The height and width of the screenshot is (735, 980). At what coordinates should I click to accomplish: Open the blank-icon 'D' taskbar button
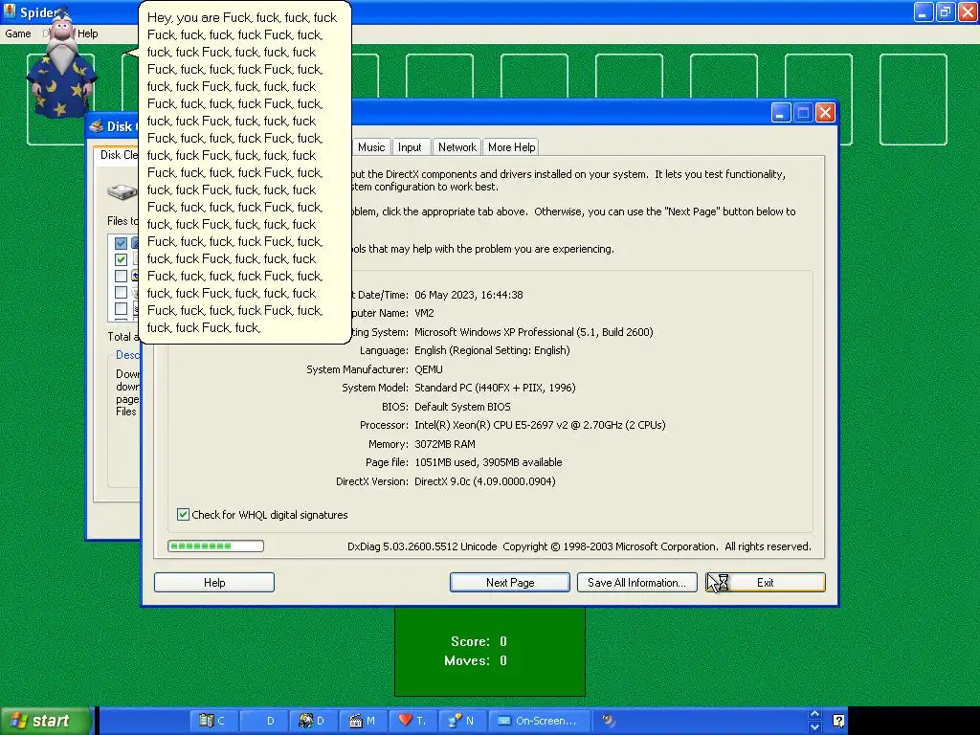(263, 721)
